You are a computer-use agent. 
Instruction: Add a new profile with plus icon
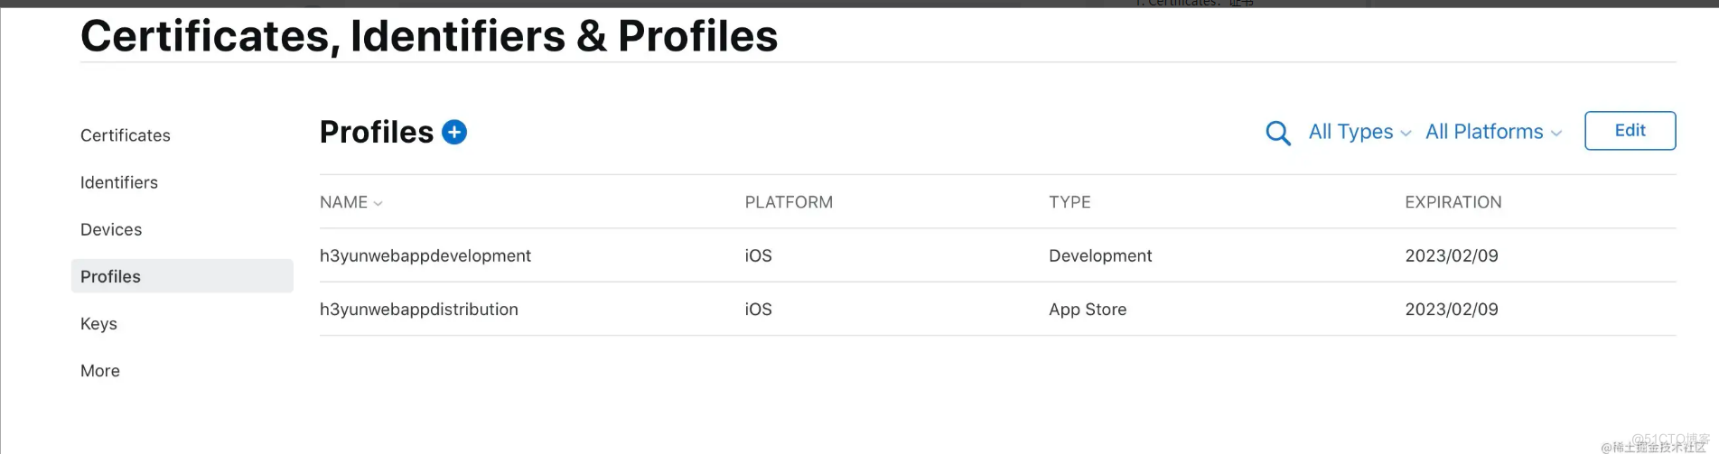[x=454, y=133]
